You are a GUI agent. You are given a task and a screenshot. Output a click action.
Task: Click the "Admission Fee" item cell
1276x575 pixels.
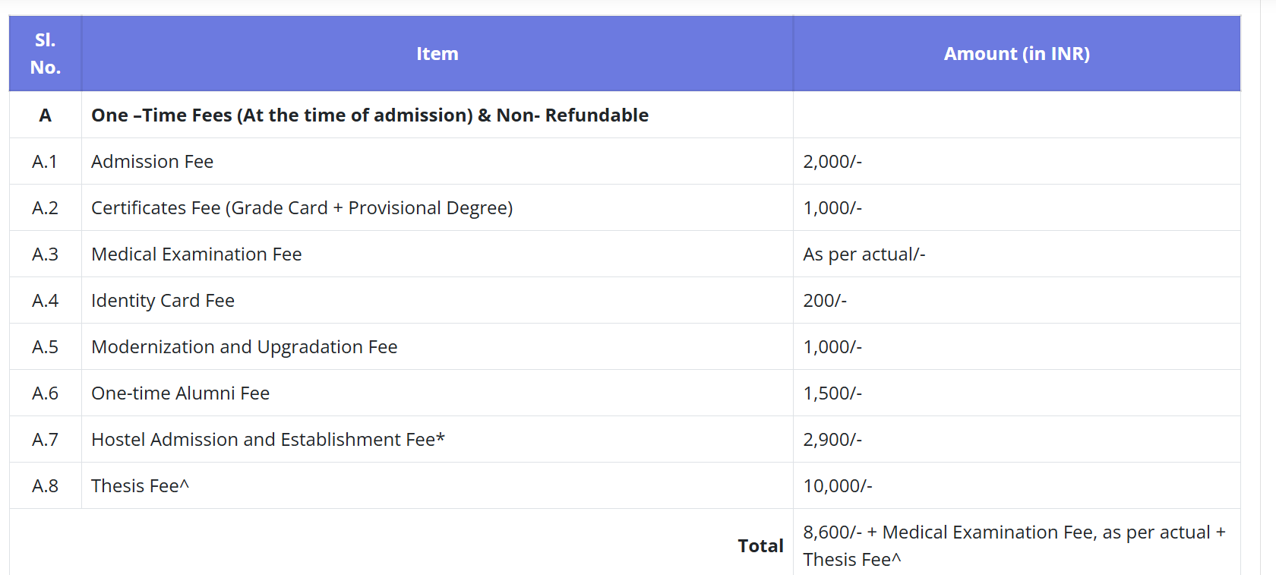click(152, 162)
